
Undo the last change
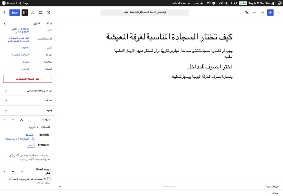tap(255, 12)
